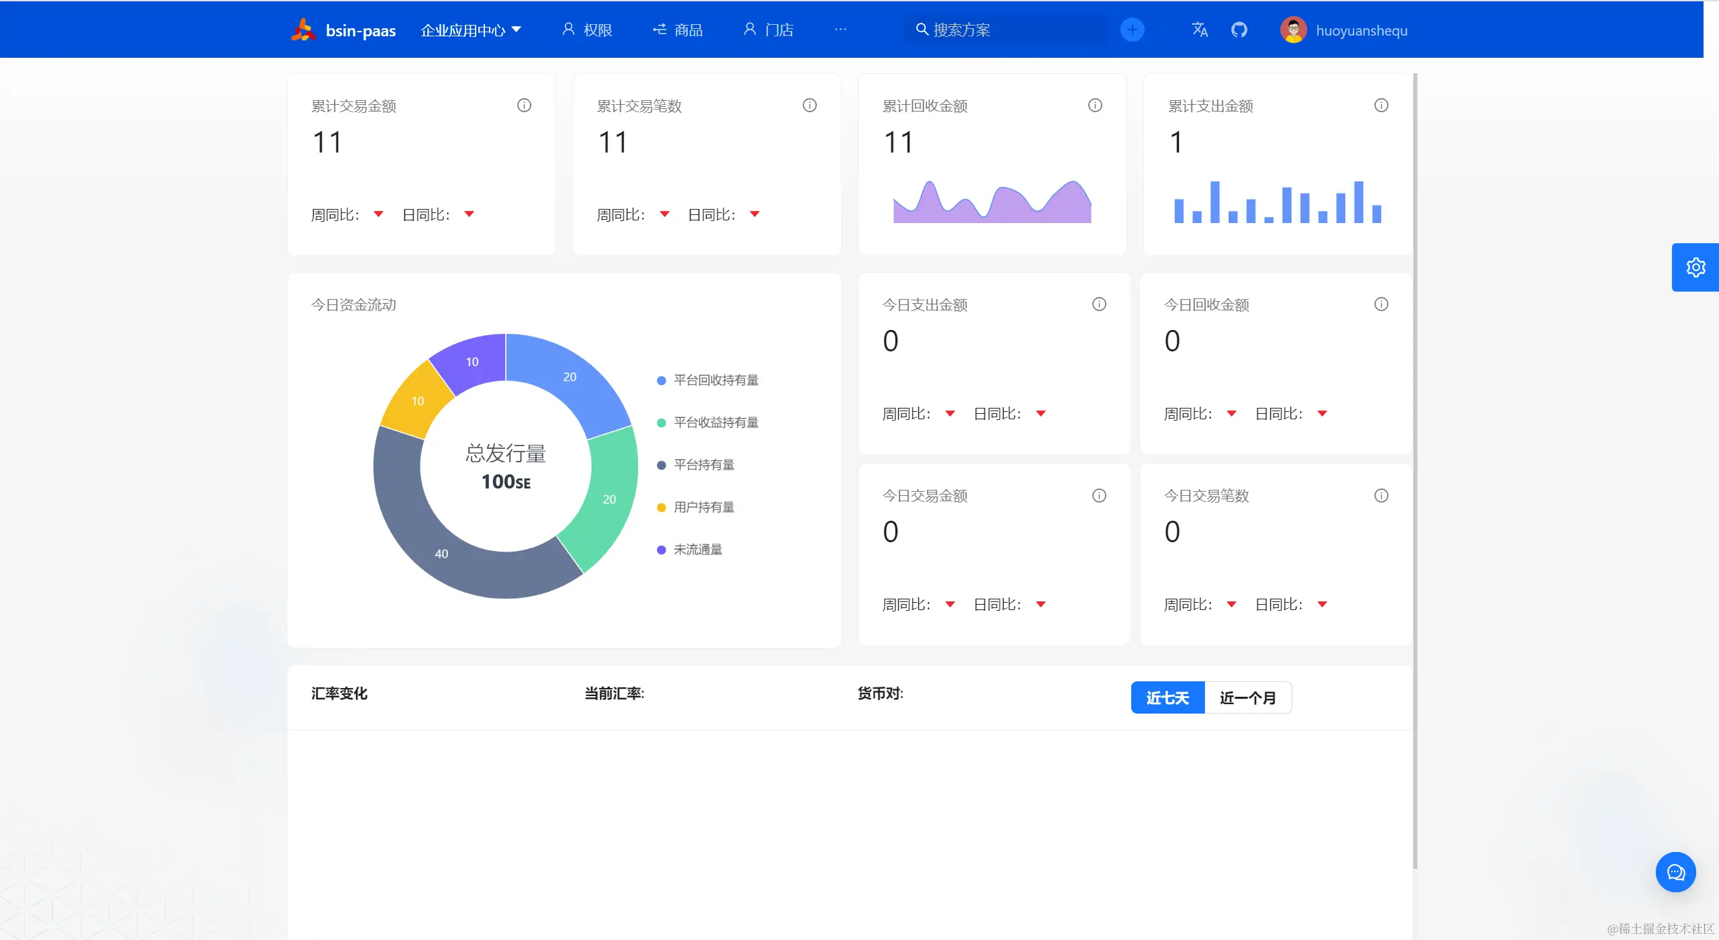Click the bsin-paas logo icon
Image resolution: width=1719 pixels, height=940 pixels.
pos(303,30)
